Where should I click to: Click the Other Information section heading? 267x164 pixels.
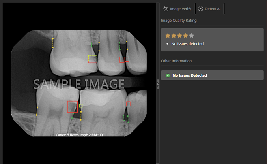click(176, 61)
